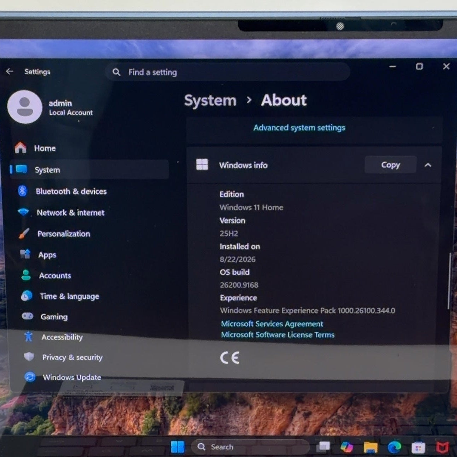Click the Gaming controller icon
Image resolution: width=457 pixels, height=457 pixels.
click(27, 316)
